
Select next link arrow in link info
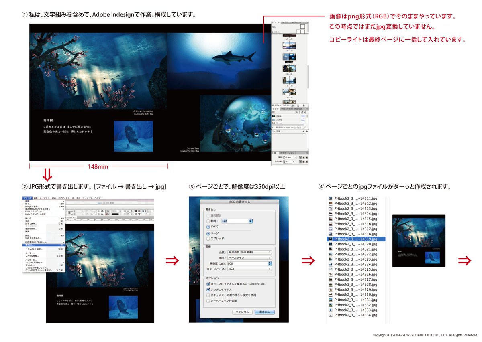(307, 131)
